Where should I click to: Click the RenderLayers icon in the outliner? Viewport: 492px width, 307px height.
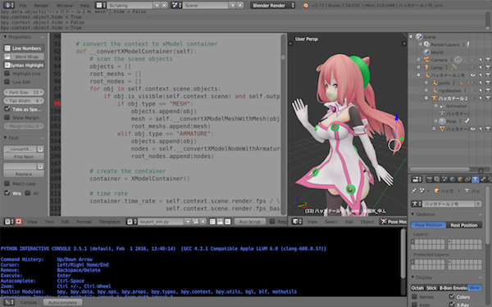[x=426, y=44]
